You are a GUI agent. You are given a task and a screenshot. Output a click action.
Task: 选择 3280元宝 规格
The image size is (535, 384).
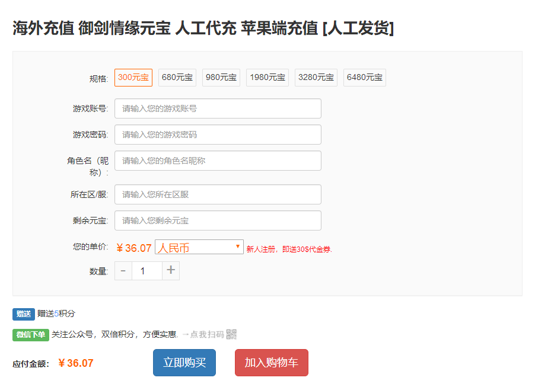[316, 77]
